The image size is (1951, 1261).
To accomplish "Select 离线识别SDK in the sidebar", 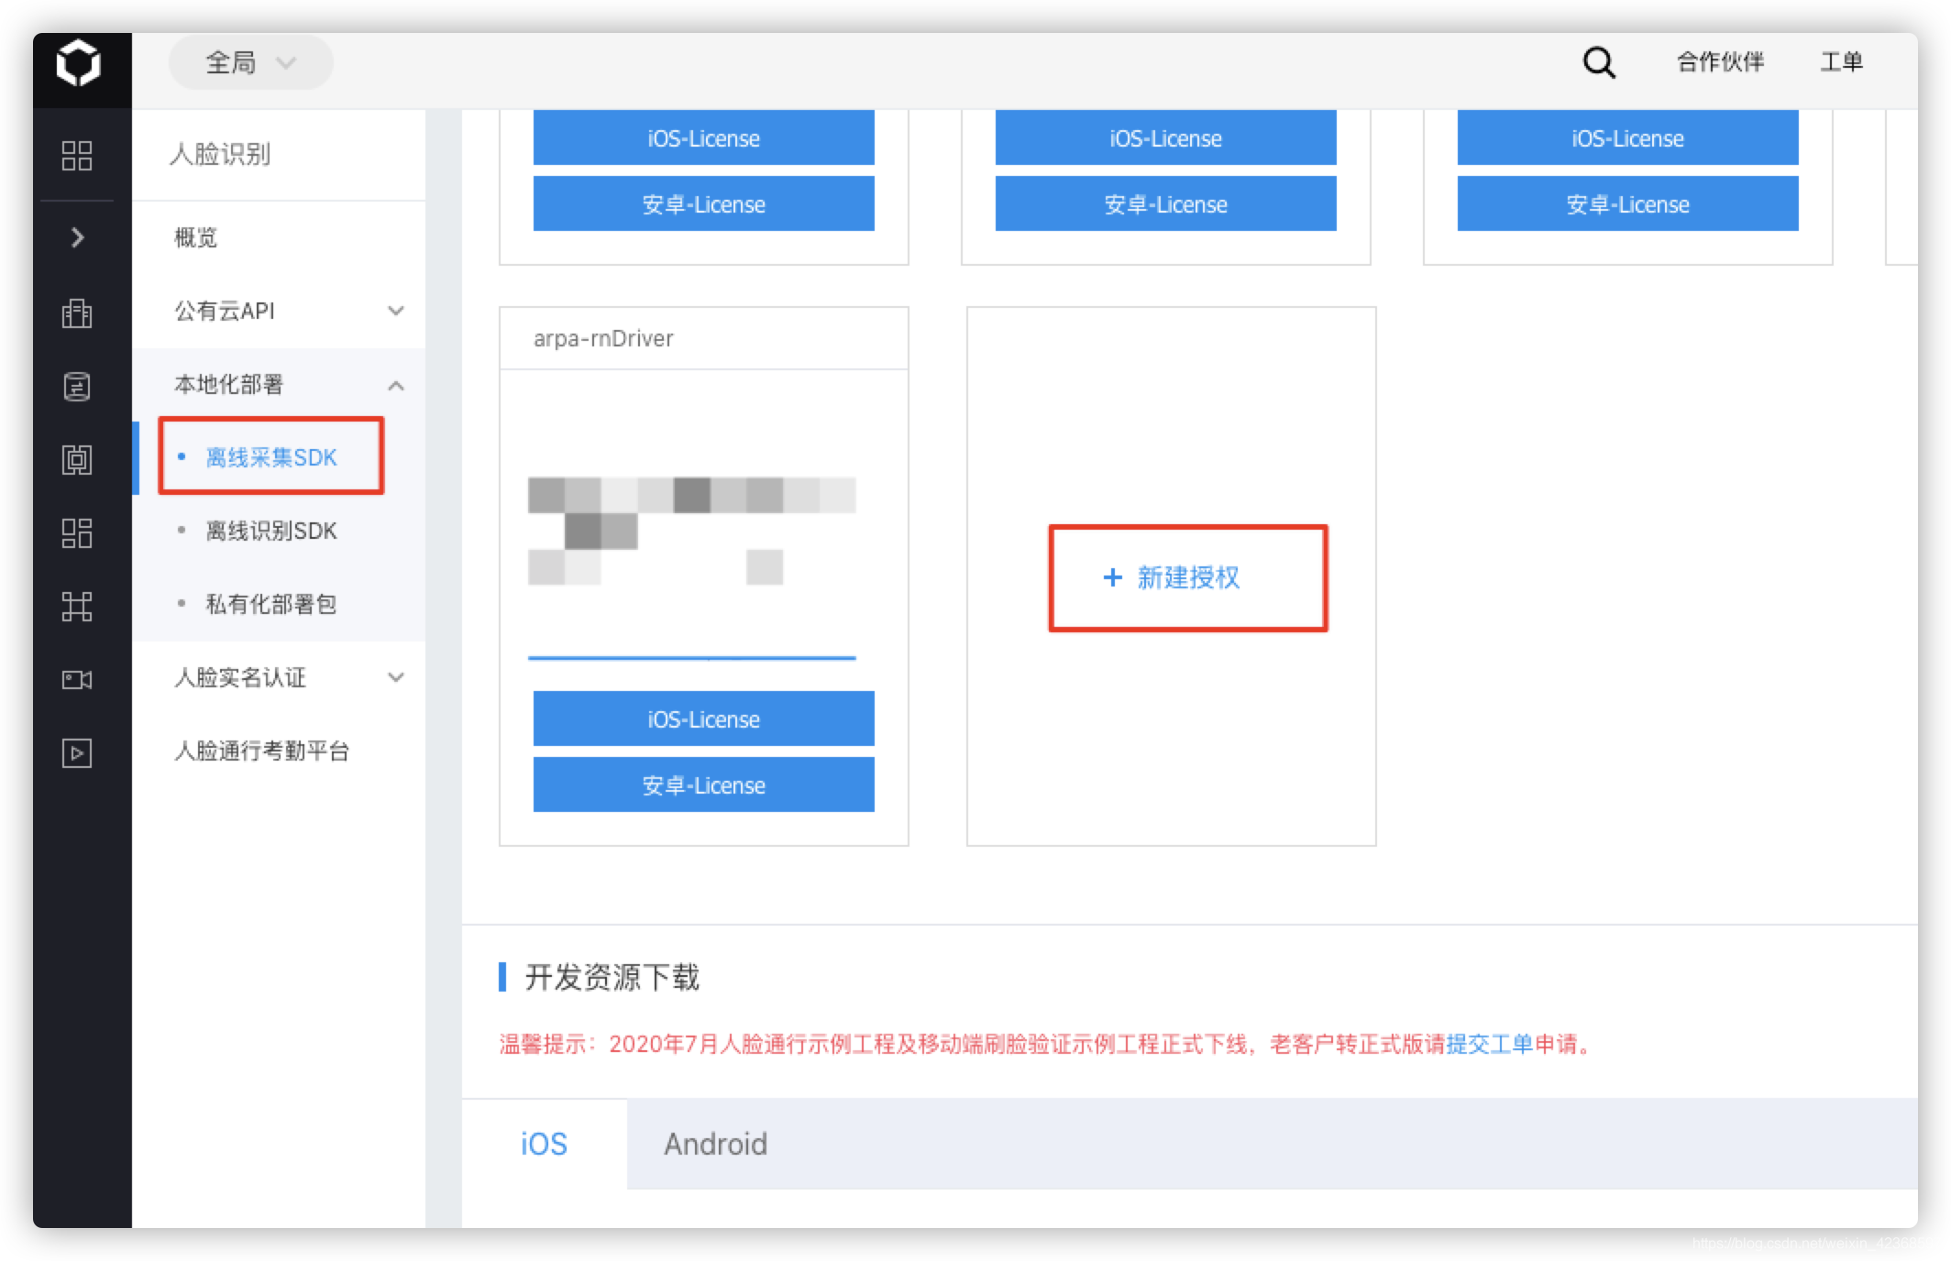I will coord(270,531).
